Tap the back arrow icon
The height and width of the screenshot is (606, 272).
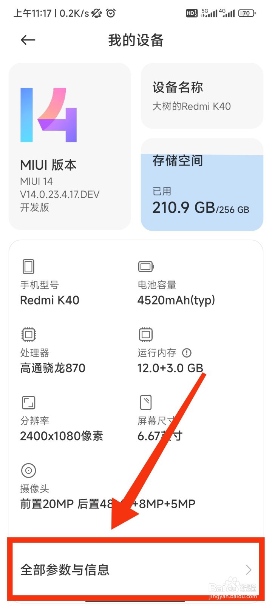click(x=28, y=40)
